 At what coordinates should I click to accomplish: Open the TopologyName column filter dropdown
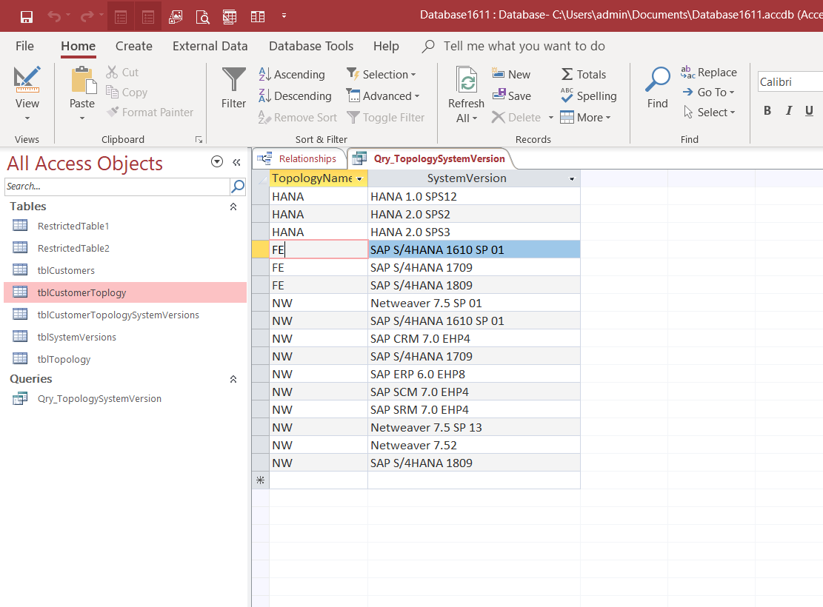pyautogui.click(x=359, y=179)
